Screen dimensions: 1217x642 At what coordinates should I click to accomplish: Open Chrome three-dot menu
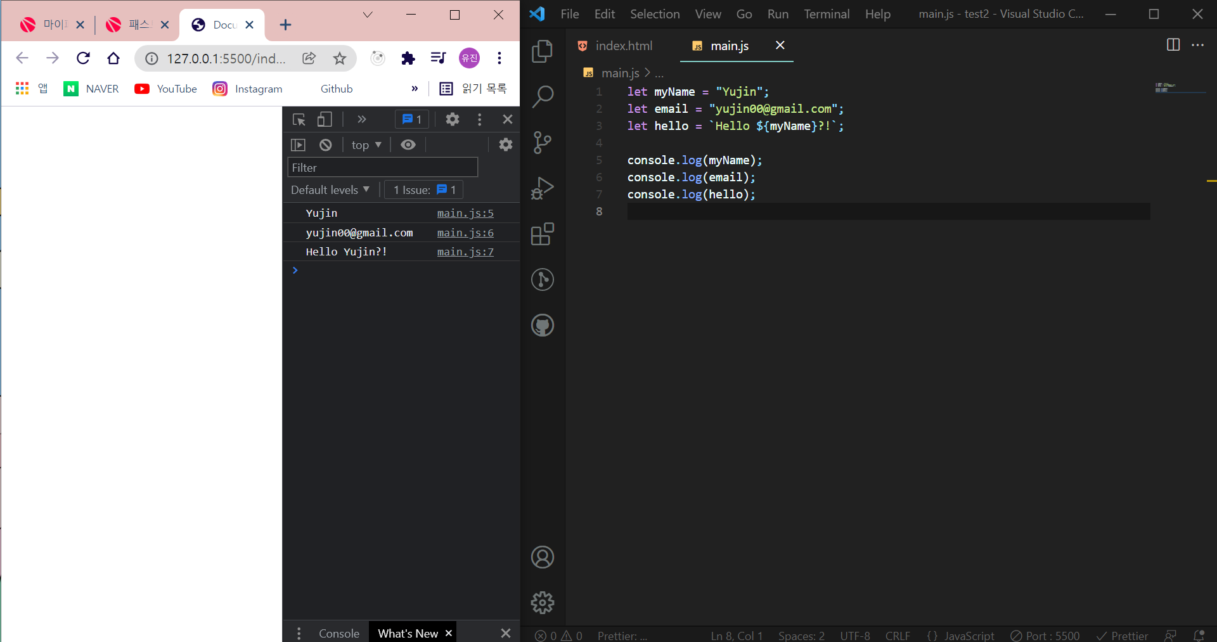(x=499, y=58)
